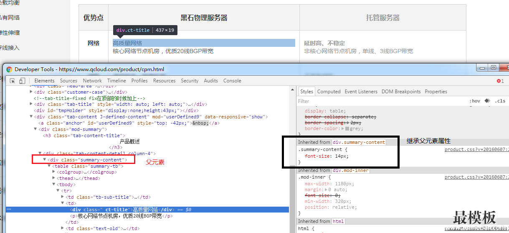Click 延时高、不稳定 text on the page
Screen dimensions: 509x233
coord(324,43)
